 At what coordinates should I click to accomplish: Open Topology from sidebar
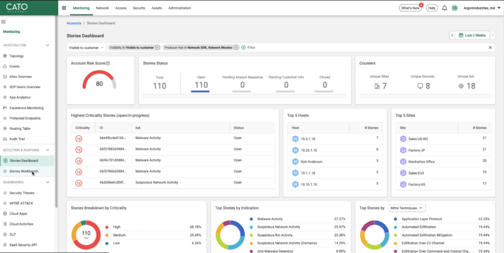16,56
